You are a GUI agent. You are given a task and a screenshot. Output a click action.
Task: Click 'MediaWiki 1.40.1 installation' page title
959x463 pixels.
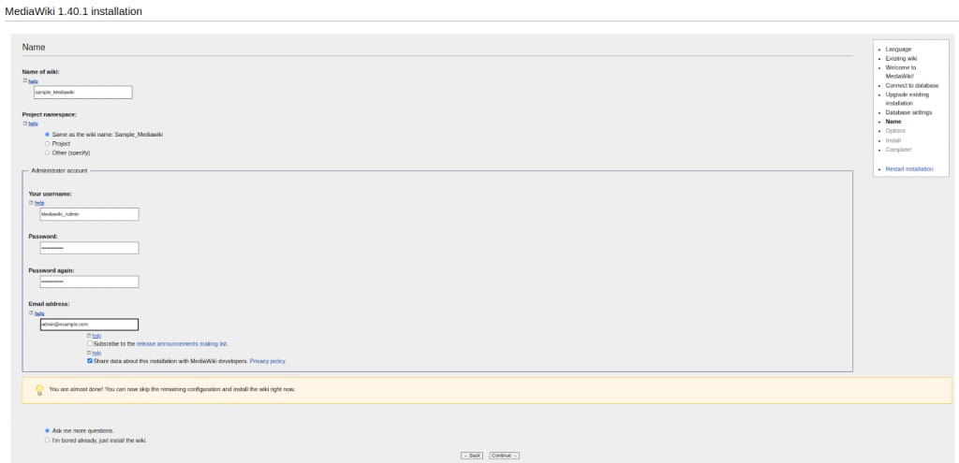coord(73,11)
